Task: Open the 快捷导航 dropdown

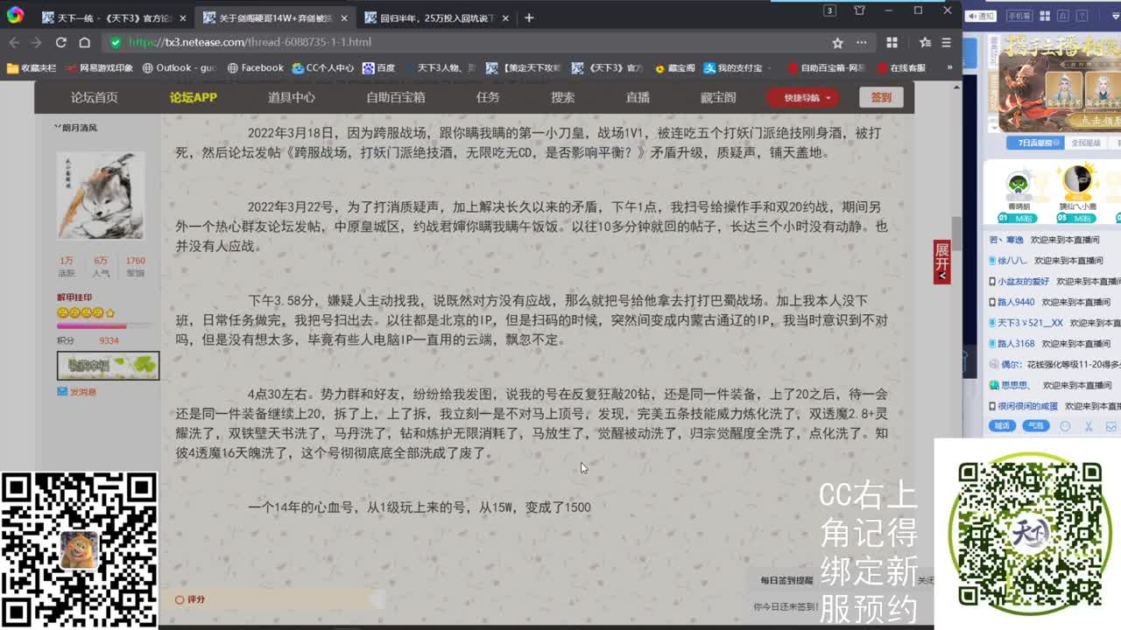Action: [x=801, y=97]
